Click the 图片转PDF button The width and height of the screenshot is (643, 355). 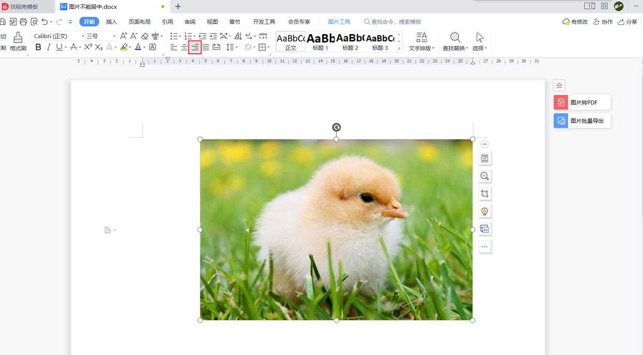(x=582, y=102)
